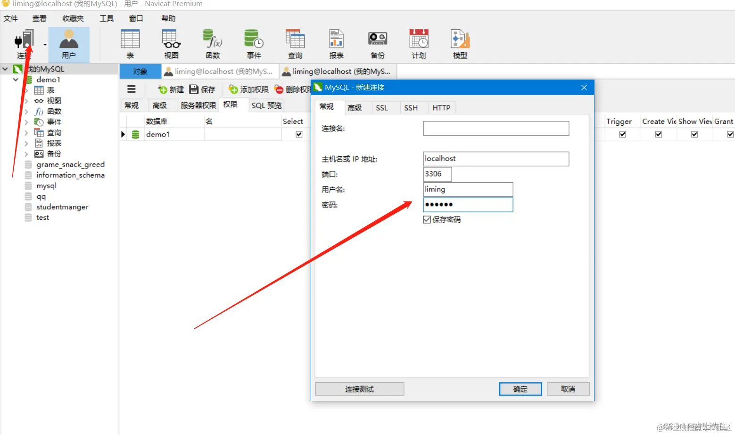Switch to the 服务器权限 tab

(198, 105)
